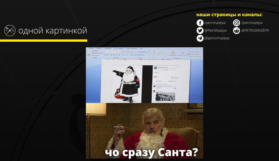Open the @PETROiMAZEPA Reddit link
Screen dimensions: 279x161
pyautogui.click(x=255, y=31)
